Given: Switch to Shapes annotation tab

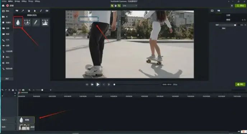Looking at the screenshot, I should click(x=29, y=11).
